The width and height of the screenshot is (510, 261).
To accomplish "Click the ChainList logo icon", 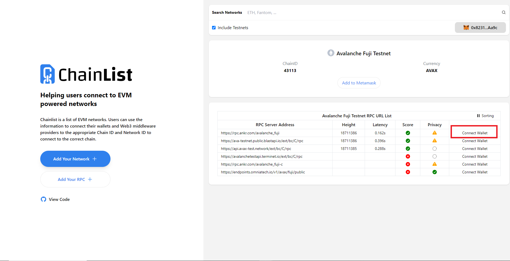I will [x=47, y=74].
